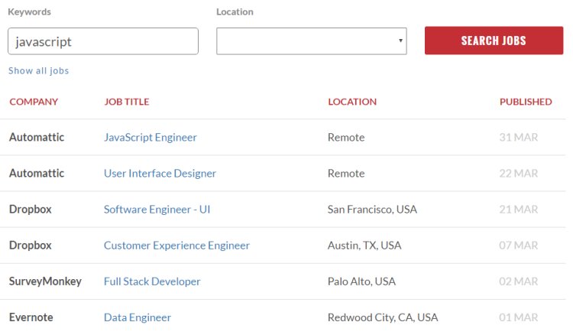Click the Search Jobs button
The width and height of the screenshot is (573, 335).
(x=494, y=41)
